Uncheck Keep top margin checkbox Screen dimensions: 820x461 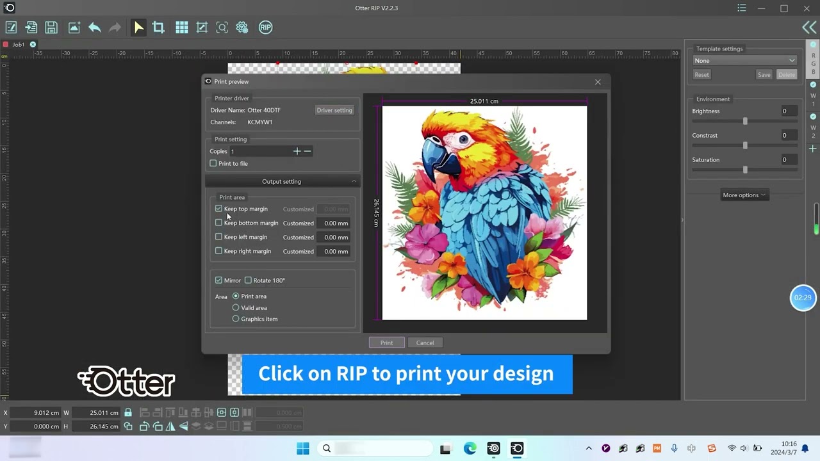tap(218, 209)
